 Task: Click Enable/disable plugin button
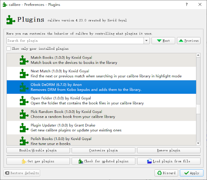tap(38, 150)
